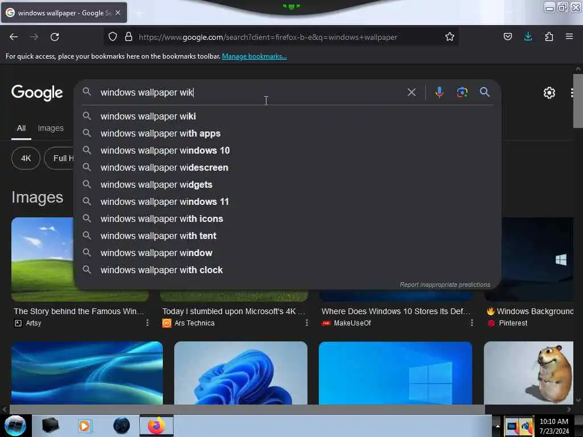Choose suggestion 'windows wallpaper widescreen'

click(x=288, y=168)
